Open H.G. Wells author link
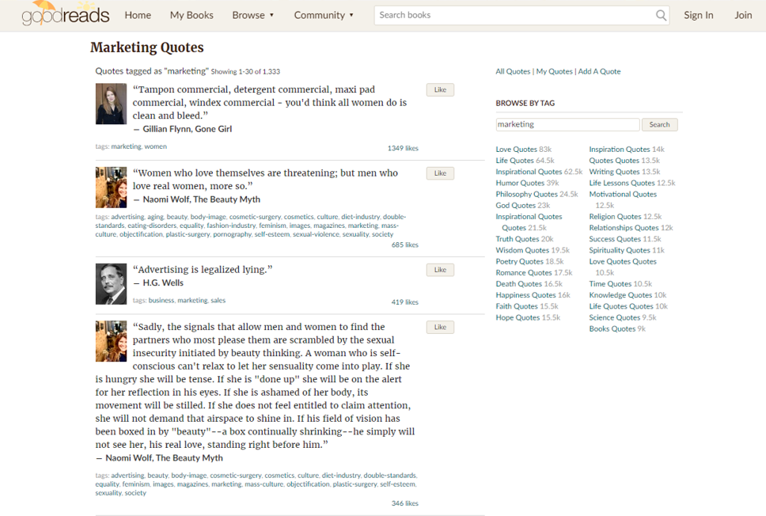The image size is (766, 516). [x=163, y=283]
